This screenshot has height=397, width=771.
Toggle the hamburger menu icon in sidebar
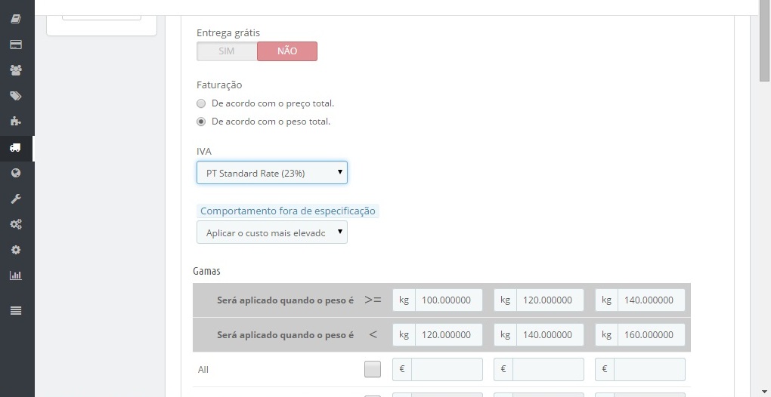coord(16,311)
